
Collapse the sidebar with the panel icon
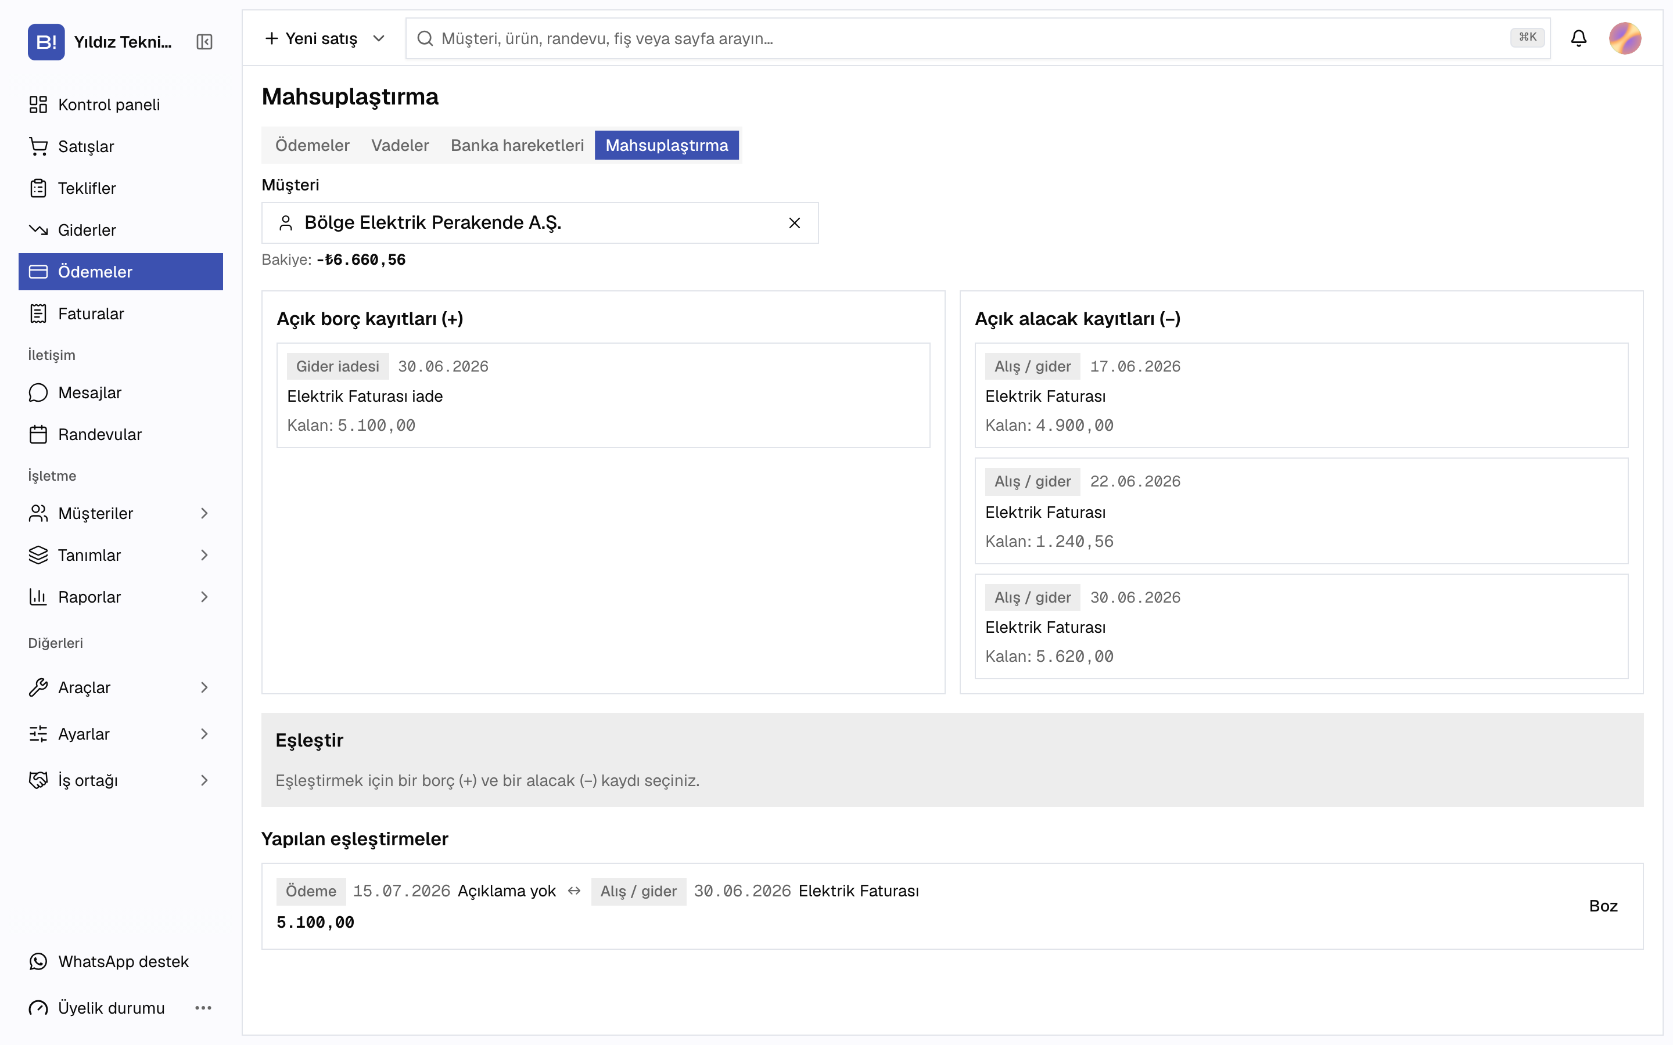pos(204,42)
